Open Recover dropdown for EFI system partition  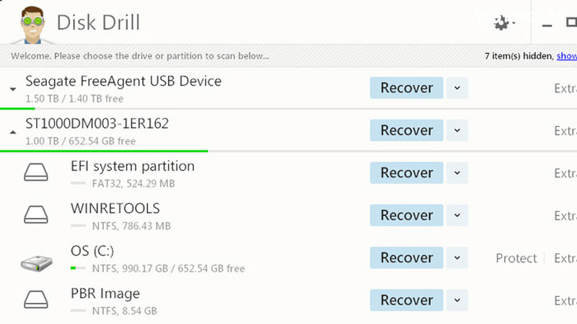point(457,173)
